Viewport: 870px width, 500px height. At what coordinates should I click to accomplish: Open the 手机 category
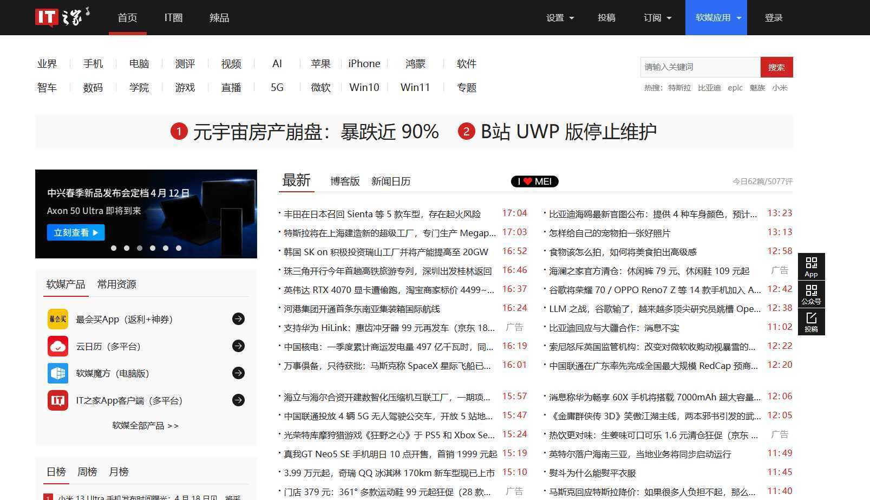click(x=93, y=64)
